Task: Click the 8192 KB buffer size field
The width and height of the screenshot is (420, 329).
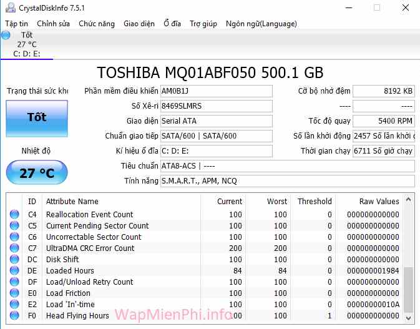Action: [384, 91]
